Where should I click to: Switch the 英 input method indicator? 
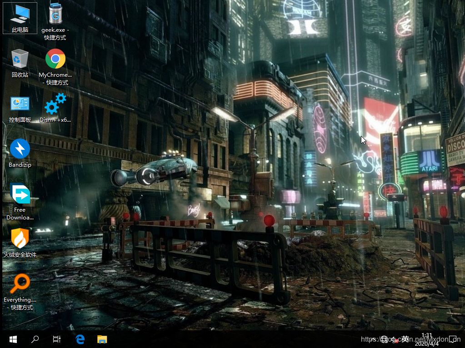coord(405,339)
